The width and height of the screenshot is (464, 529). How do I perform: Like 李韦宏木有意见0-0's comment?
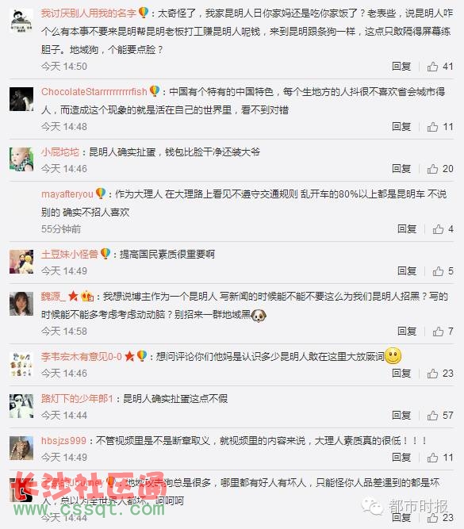click(x=432, y=374)
